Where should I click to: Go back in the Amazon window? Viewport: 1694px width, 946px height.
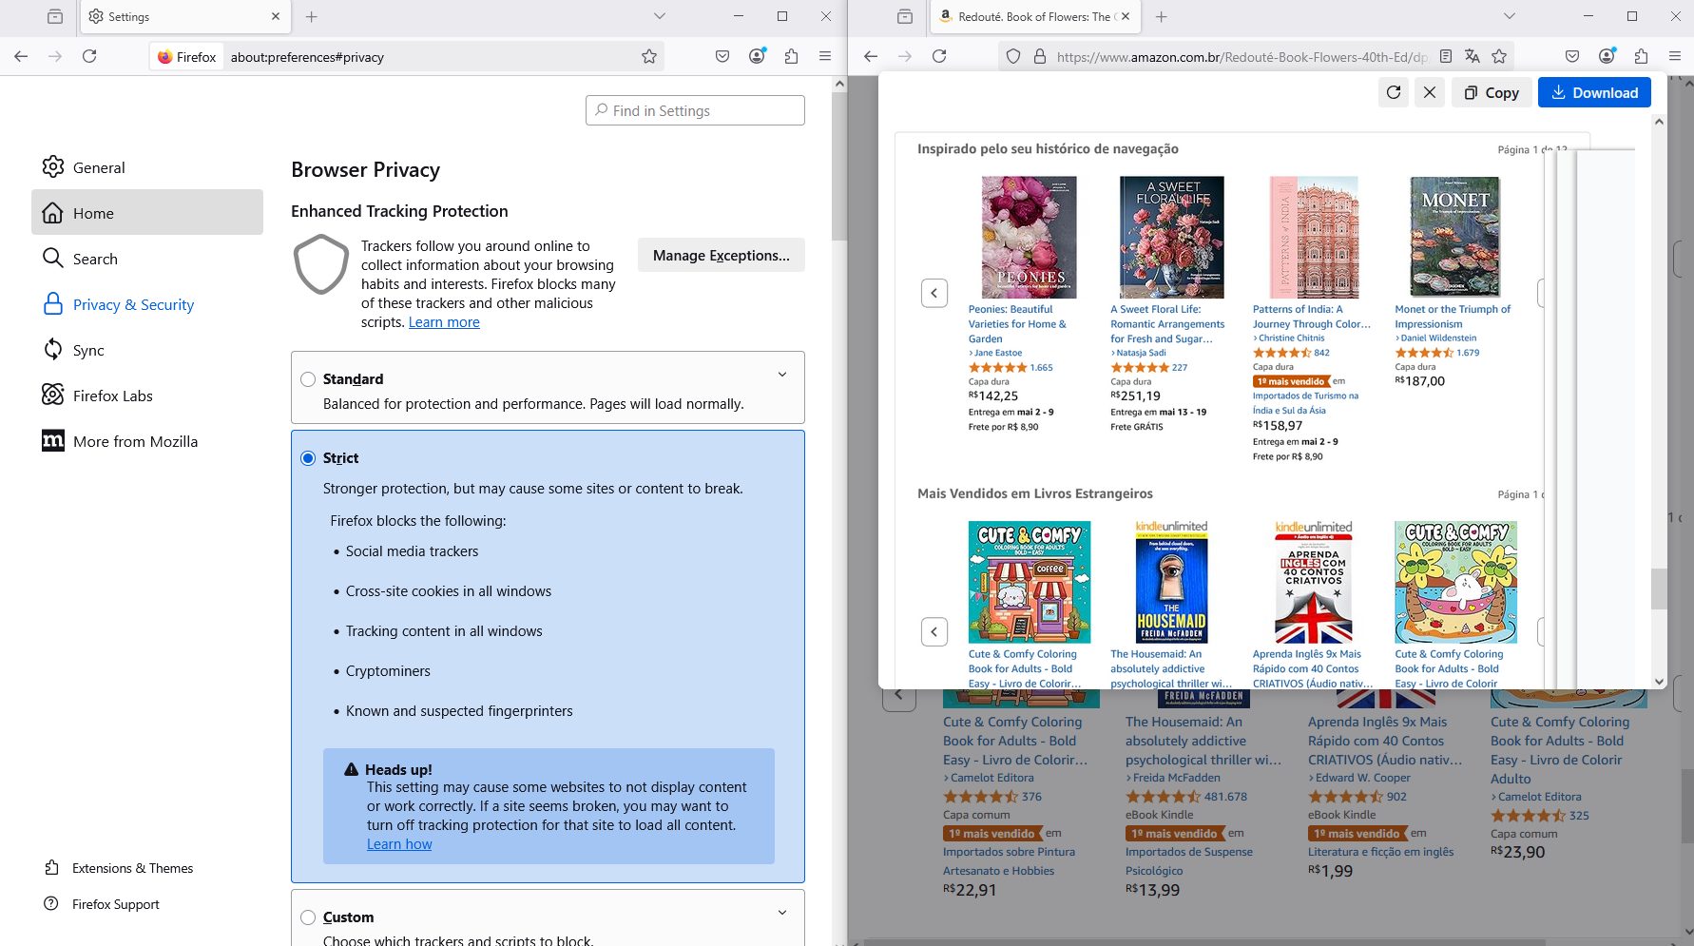[x=871, y=56]
